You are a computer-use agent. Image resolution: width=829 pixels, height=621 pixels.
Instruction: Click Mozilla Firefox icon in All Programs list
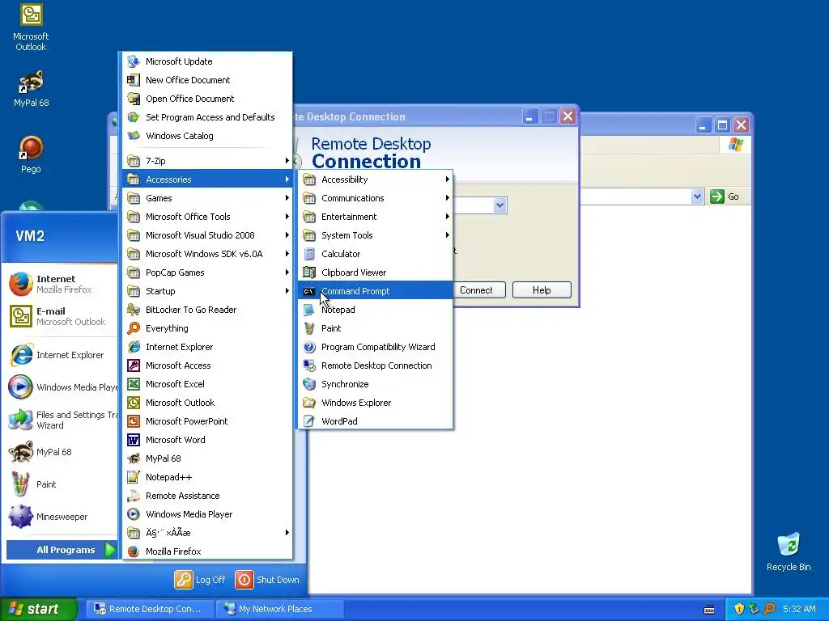134,551
